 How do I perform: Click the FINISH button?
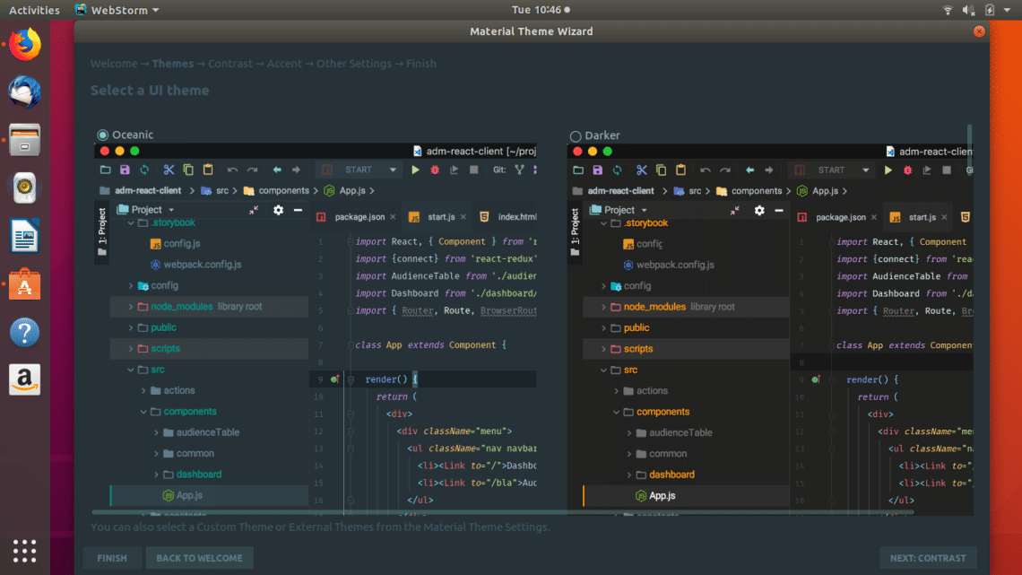(112, 558)
